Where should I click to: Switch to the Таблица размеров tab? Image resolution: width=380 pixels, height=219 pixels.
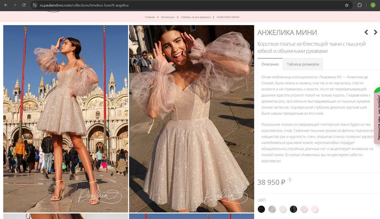tap(303, 64)
